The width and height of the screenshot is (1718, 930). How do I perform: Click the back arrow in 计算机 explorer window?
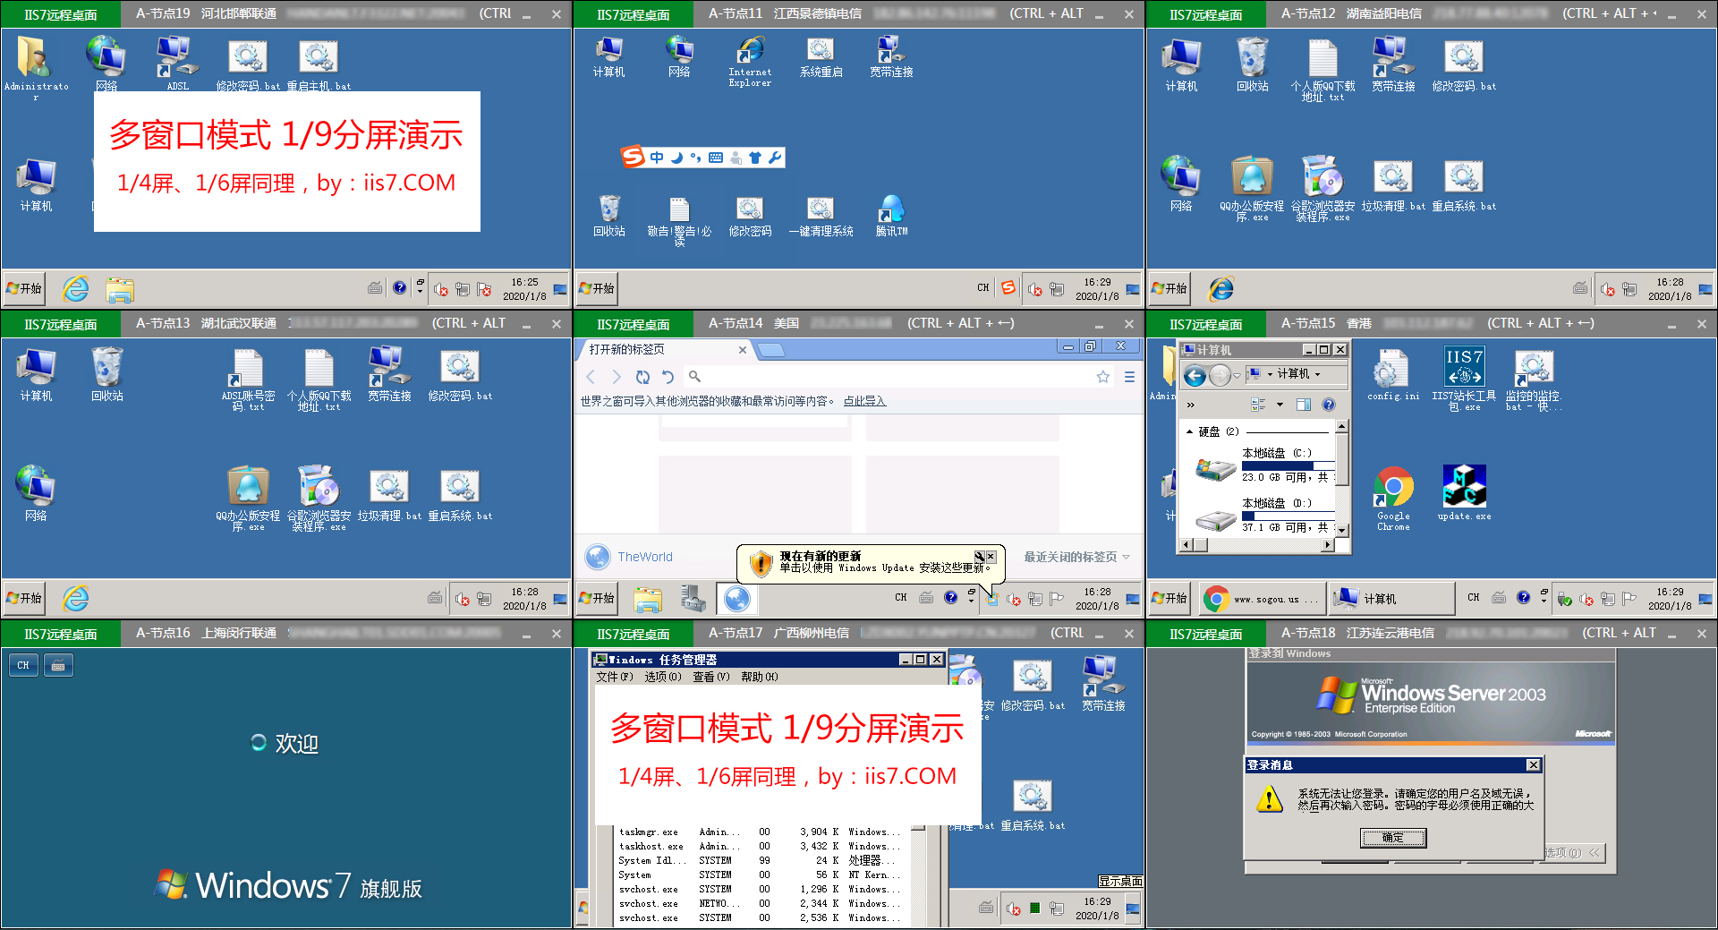pyautogui.click(x=1195, y=375)
